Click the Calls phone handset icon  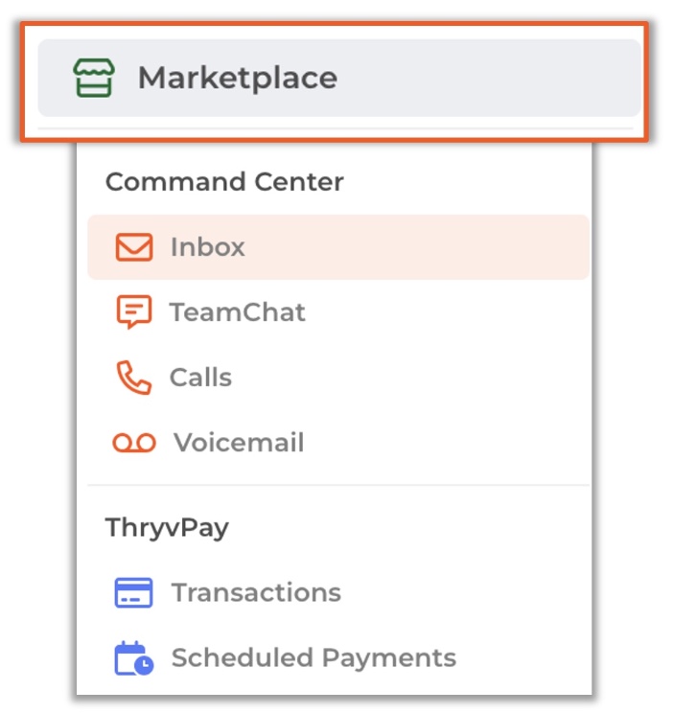[x=134, y=378]
